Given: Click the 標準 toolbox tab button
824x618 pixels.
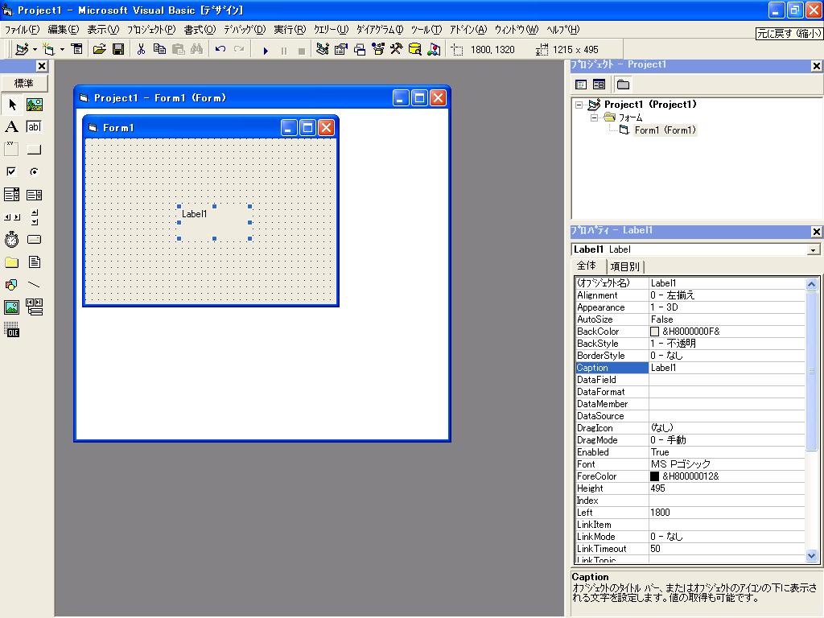Looking at the screenshot, I should [24, 83].
